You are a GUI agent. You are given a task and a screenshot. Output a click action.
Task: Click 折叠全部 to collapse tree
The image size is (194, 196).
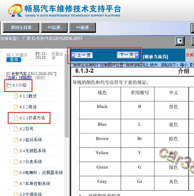pos(57,56)
